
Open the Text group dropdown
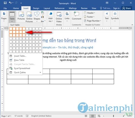pos(107,16)
